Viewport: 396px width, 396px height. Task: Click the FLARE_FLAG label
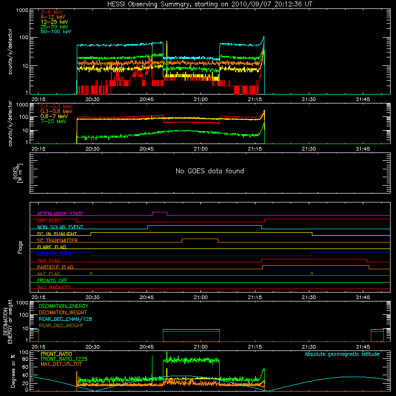(x=51, y=247)
